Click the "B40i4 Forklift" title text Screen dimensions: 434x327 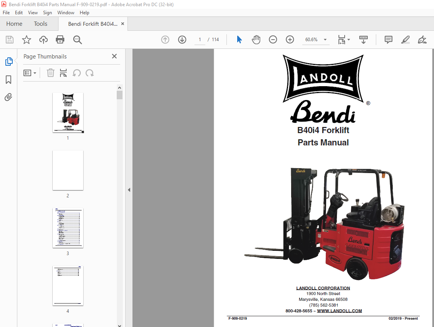pyautogui.click(x=323, y=130)
